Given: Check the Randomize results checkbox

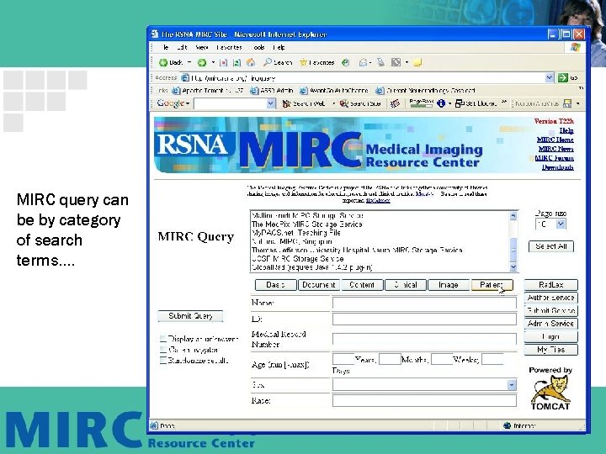Looking at the screenshot, I should pos(163,361).
